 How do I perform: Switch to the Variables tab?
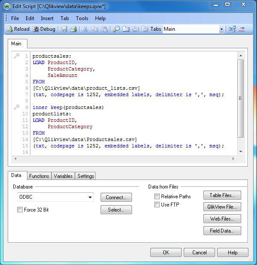(x=63, y=176)
